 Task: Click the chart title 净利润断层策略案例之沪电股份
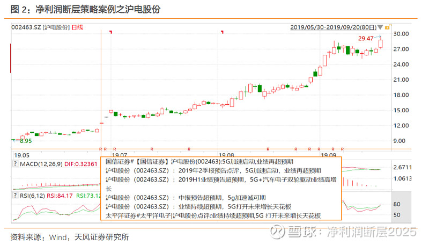pyautogui.click(x=98, y=9)
